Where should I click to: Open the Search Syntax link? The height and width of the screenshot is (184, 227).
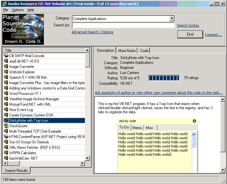coord(188,25)
